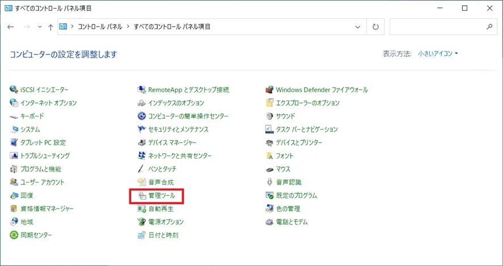Click すべてのコントロール パネル項目 breadcrumb segment
The image size is (503, 266).
pyautogui.click(x=172, y=27)
